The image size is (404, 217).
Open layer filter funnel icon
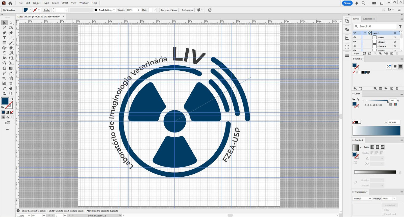[400, 26]
